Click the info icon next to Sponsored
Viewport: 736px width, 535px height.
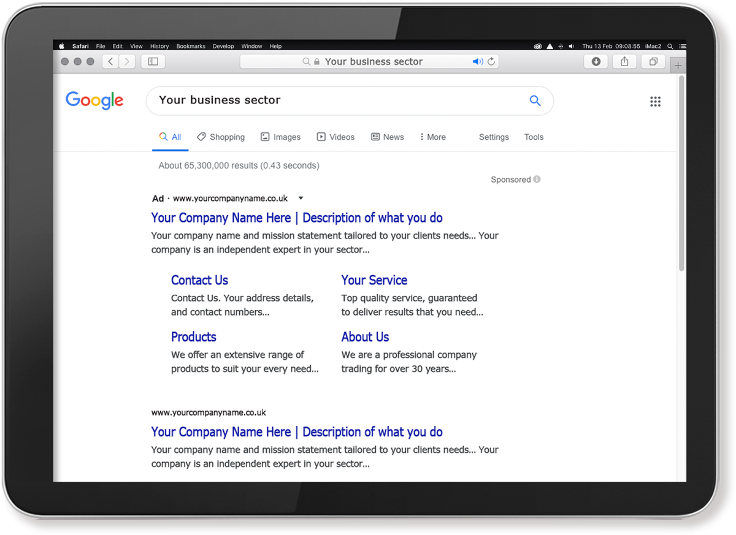537,180
